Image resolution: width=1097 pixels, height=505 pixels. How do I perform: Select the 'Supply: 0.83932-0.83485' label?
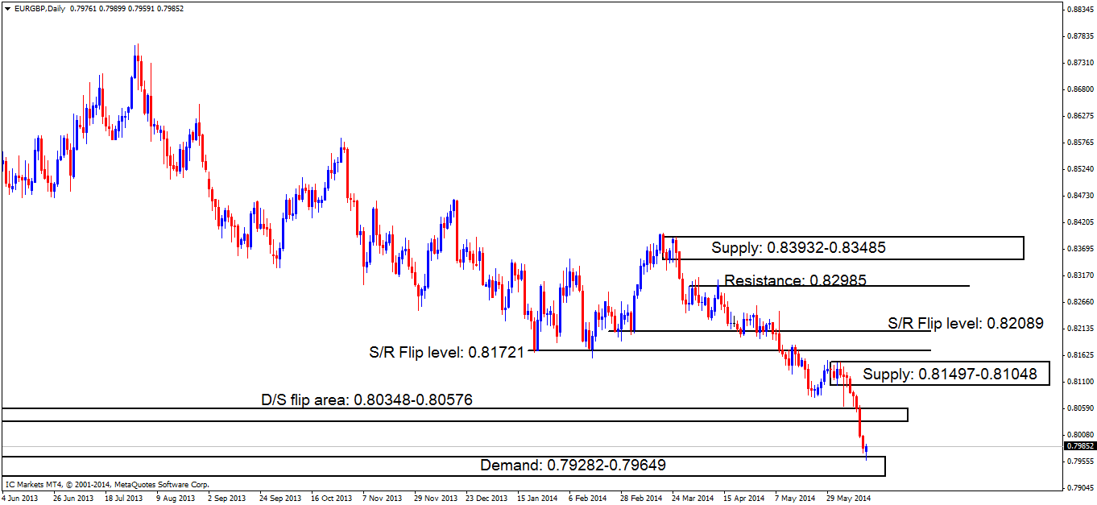[798, 248]
